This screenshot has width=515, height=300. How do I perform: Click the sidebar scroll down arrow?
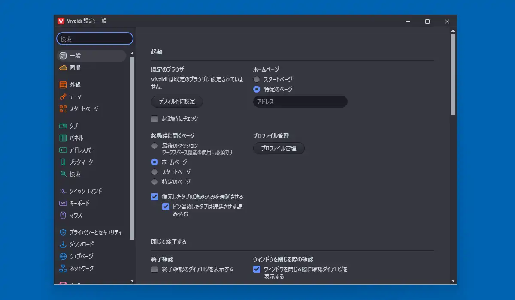pos(132,281)
